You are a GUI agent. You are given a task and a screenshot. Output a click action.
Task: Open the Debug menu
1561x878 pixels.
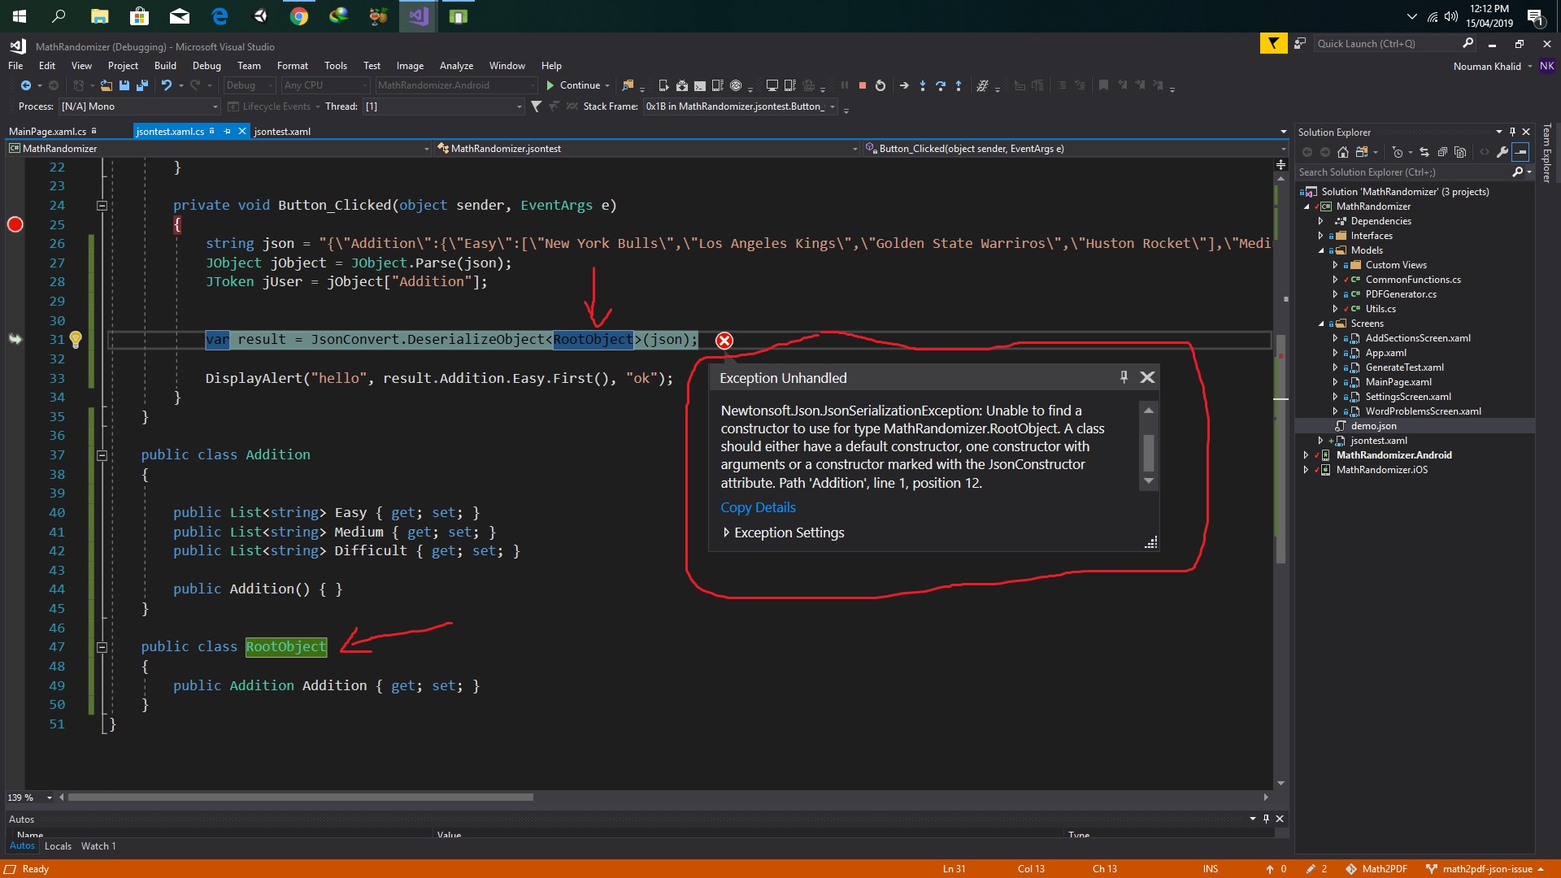[206, 66]
